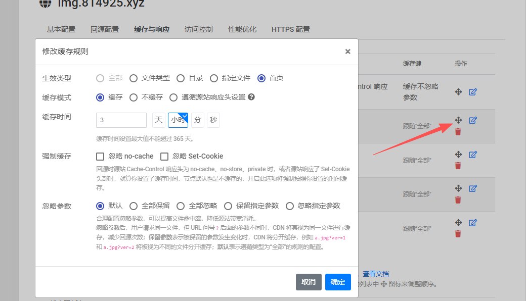This screenshot has height=301, width=526.
Task: Click edit icon of the third rule row
Action: point(473,155)
